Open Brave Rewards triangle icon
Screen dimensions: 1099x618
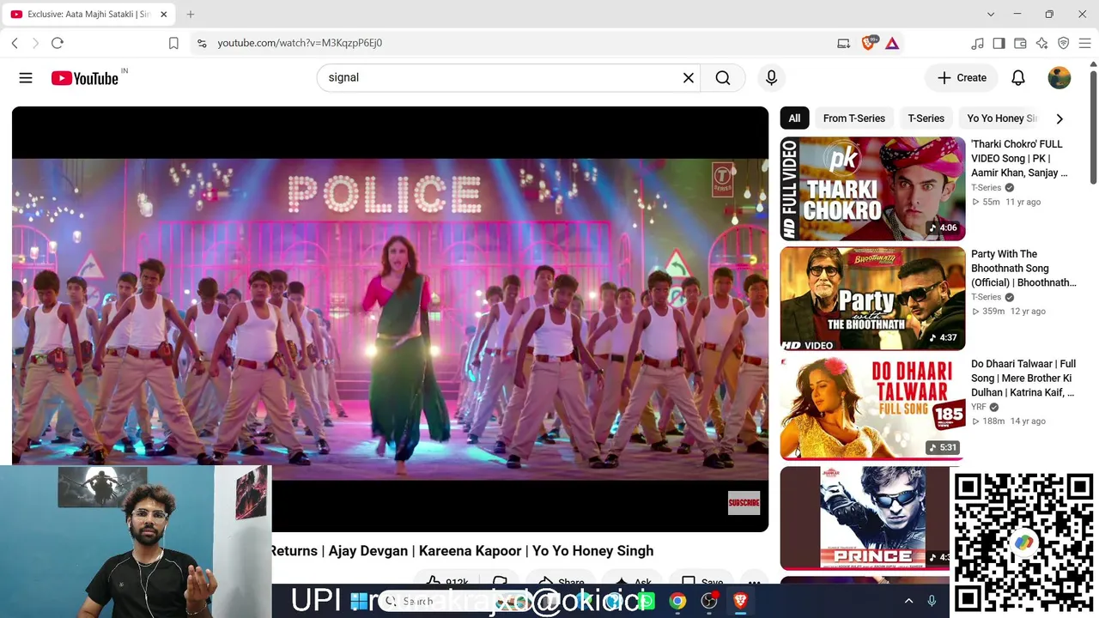tap(892, 43)
